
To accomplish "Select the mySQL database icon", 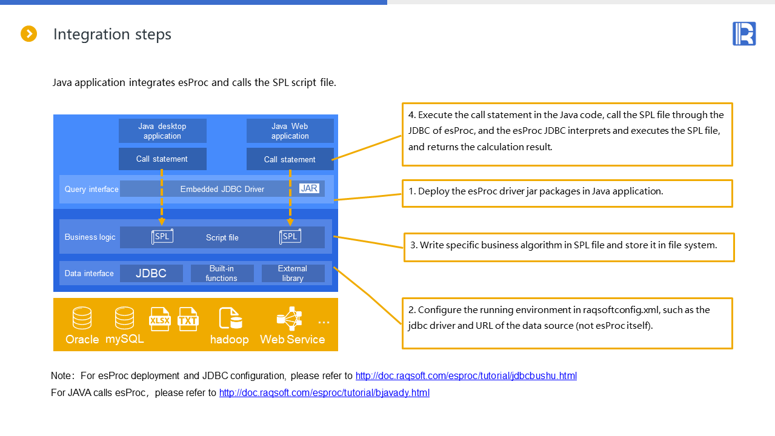I will [x=124, y=318].
